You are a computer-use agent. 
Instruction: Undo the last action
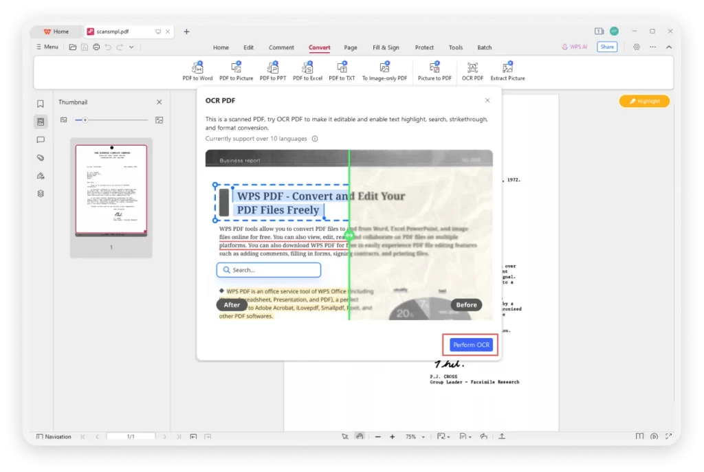tap(108, 47)
